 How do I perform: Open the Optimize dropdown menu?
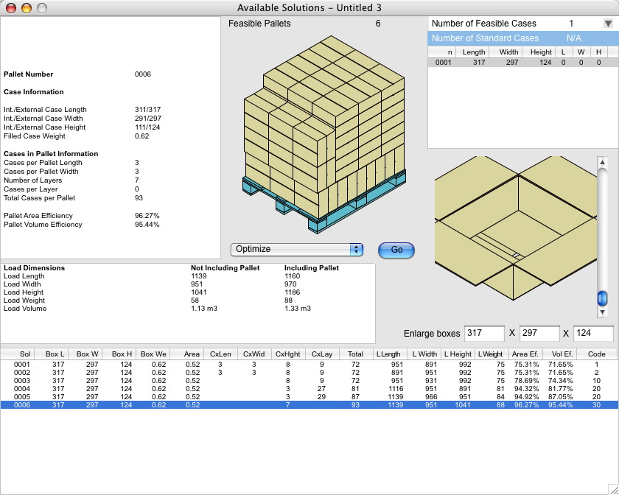[296, 250]
